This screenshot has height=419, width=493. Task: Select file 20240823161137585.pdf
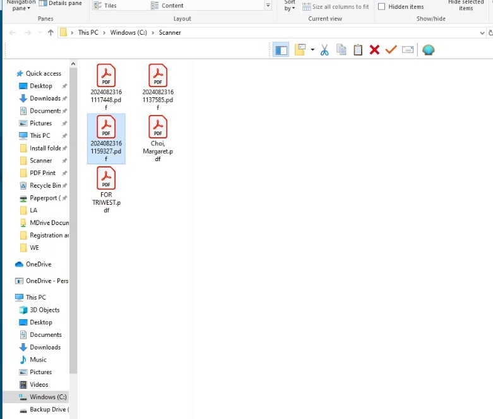[158, 87]
